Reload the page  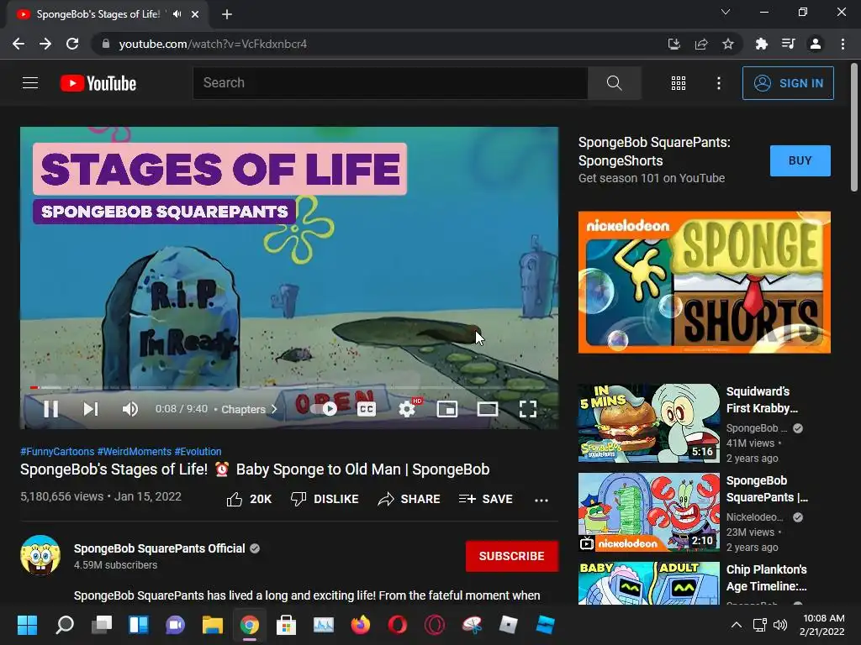[x=72, y=44]
